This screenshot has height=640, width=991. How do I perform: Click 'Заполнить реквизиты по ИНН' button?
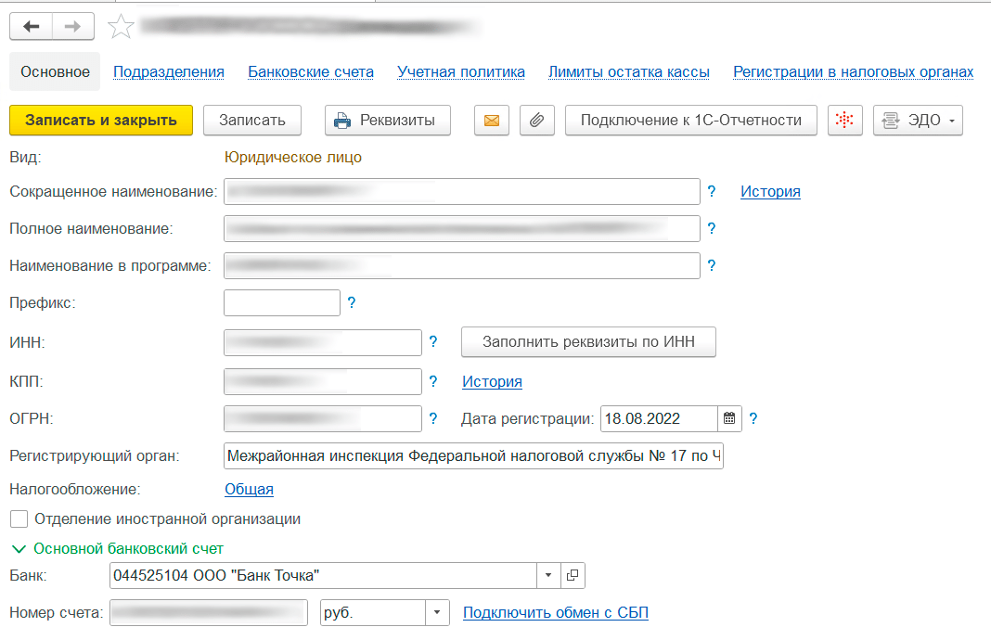coord(588,342)
